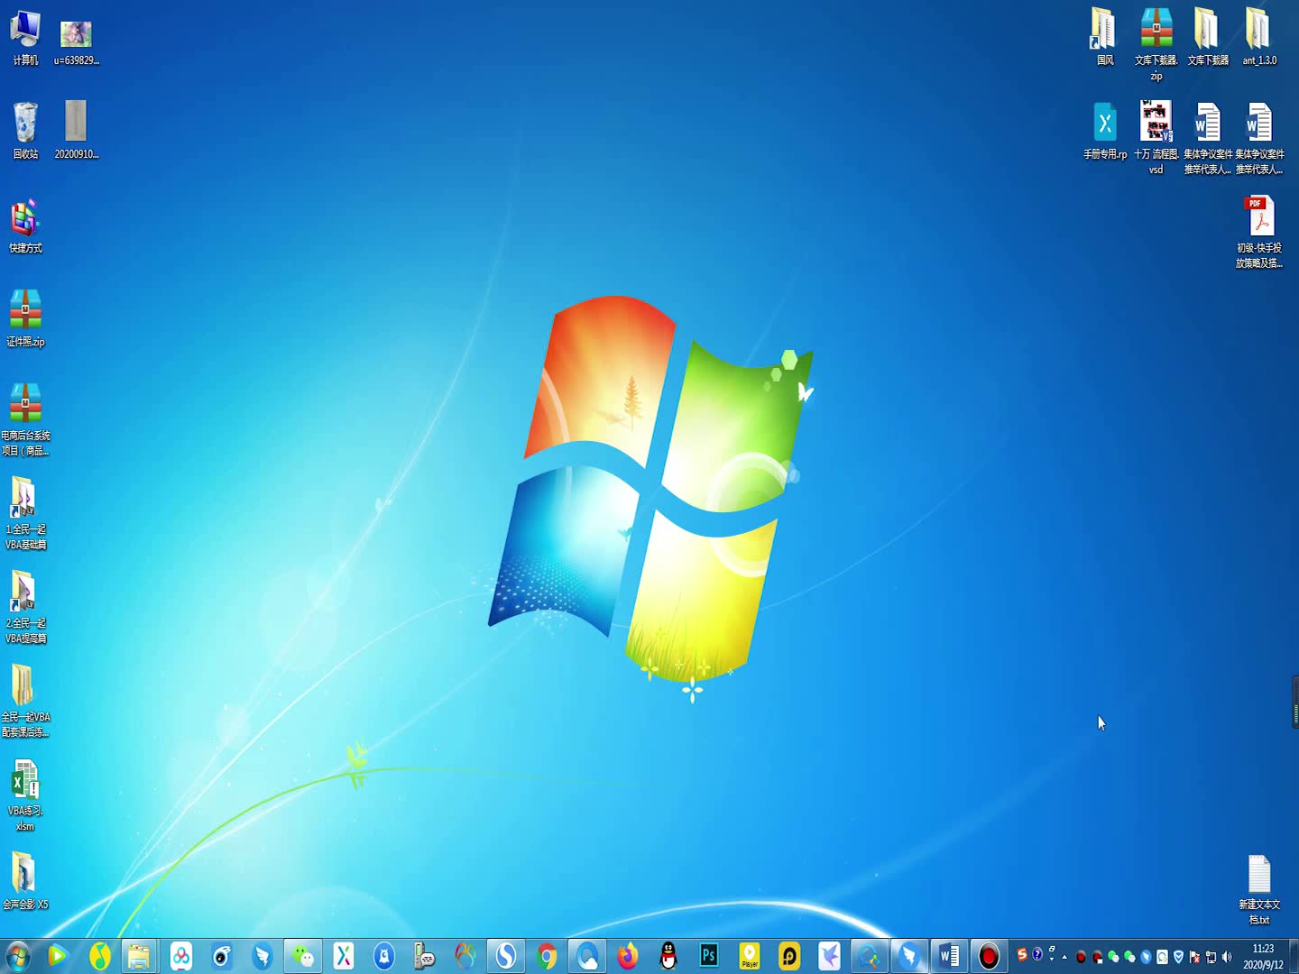
Task: Open the network connection tray icon
Action: click(1211, 957)
